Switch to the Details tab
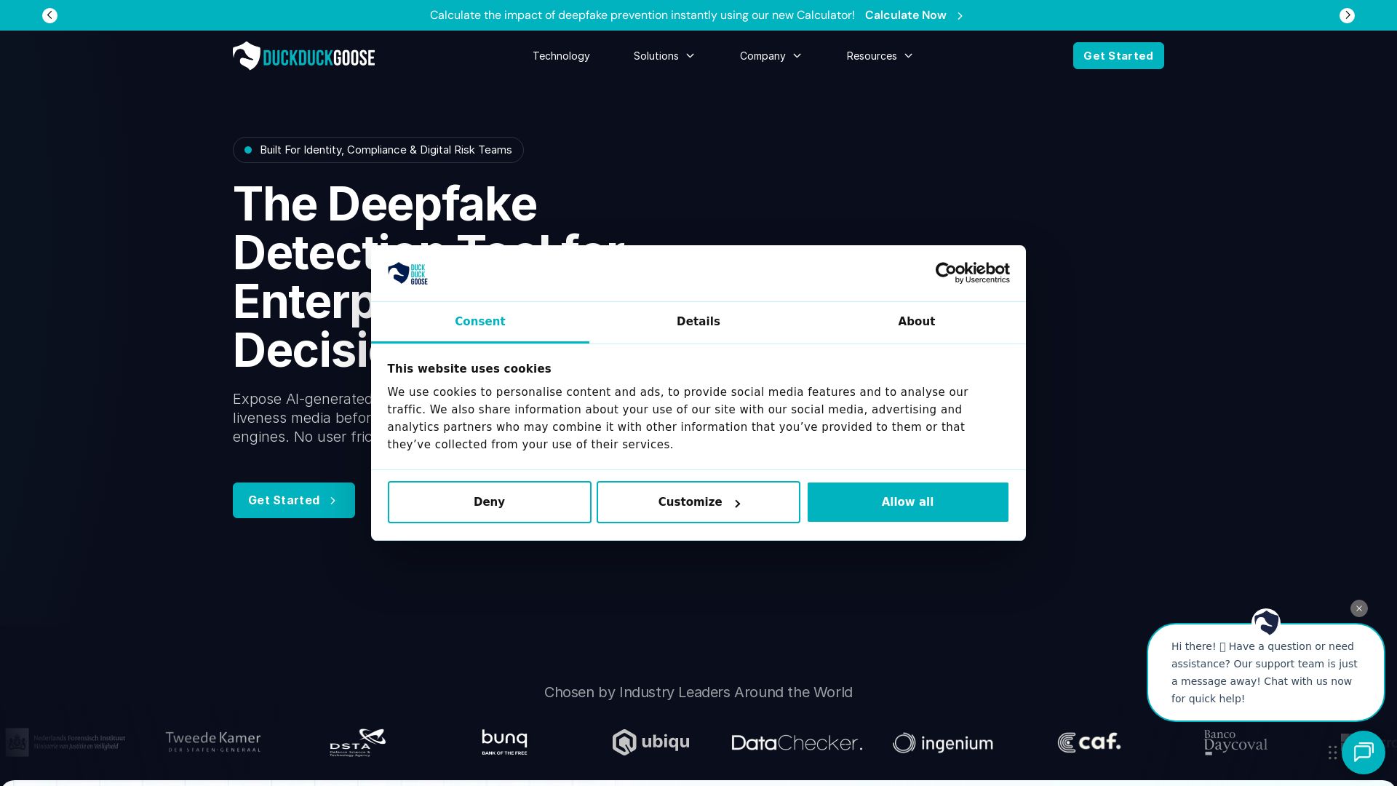 698,321
